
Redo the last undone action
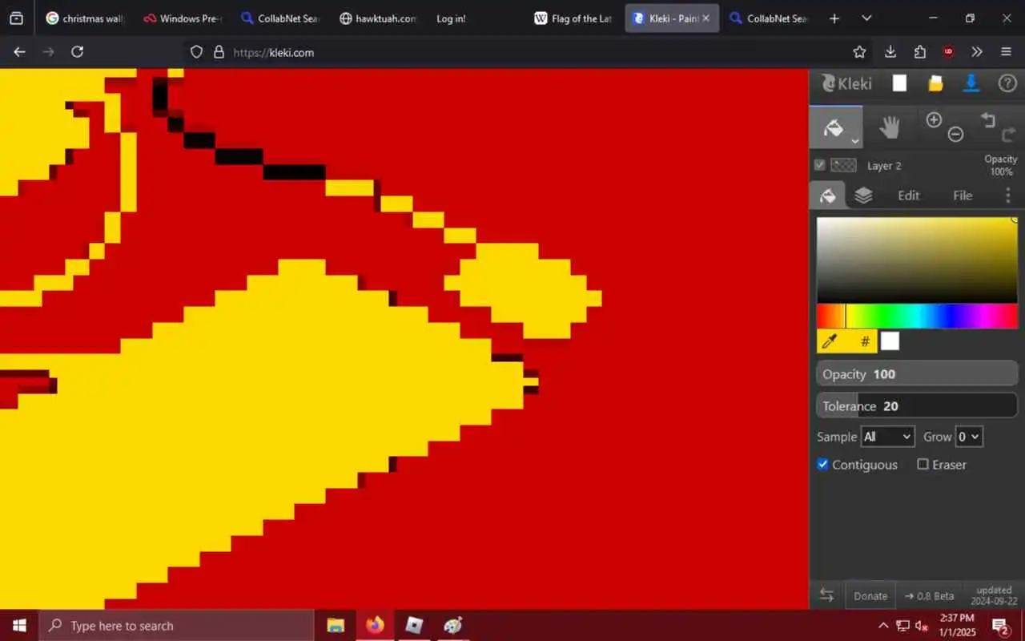(1009, 135)
